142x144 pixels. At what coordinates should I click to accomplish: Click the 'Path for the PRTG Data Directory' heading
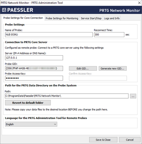(x=41, y=86)
